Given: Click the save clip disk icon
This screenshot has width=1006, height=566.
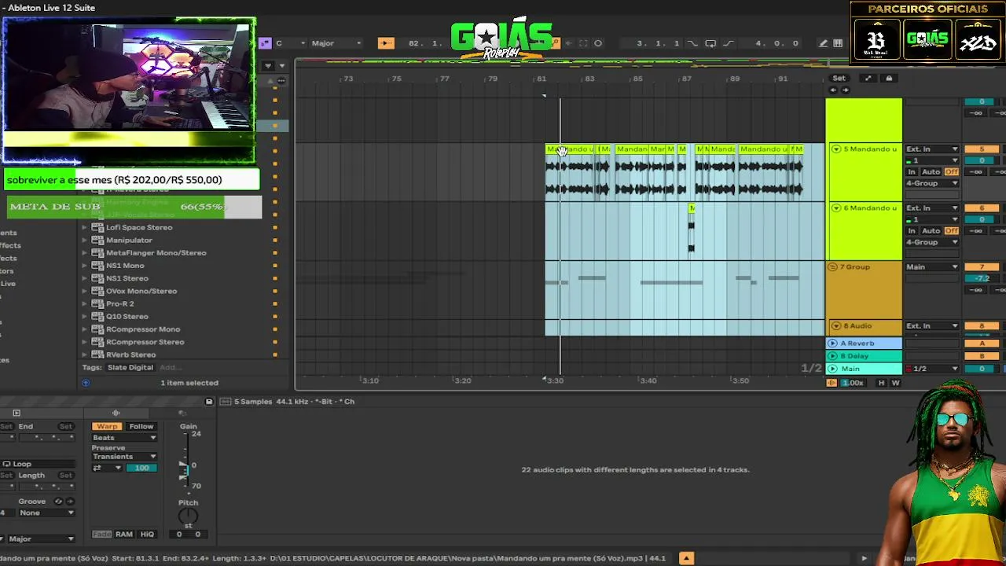Looking at the screenshot, I should [209, 402].
